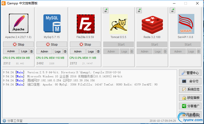The image size is (204, 124).
Task: Start the Redis service
Action: coord(152,44)
